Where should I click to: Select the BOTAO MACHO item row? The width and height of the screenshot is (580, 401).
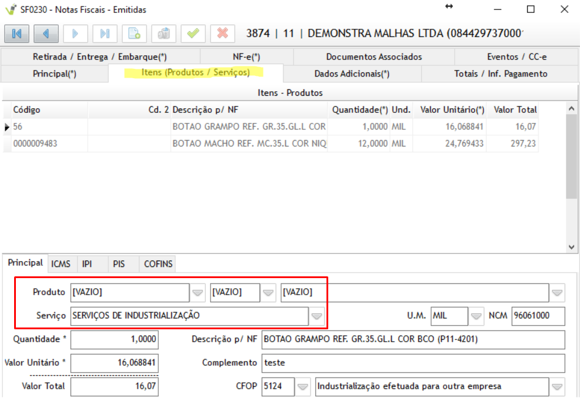click(249, 143)
